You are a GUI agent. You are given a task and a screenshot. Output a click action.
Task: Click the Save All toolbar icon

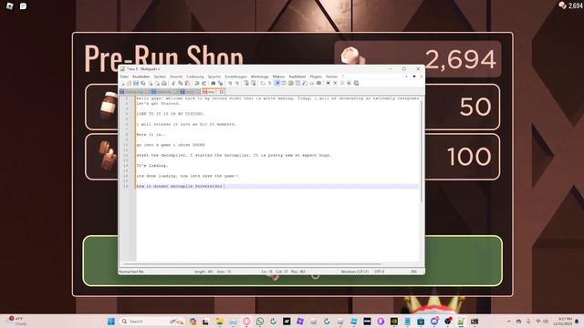pos(142,83)
